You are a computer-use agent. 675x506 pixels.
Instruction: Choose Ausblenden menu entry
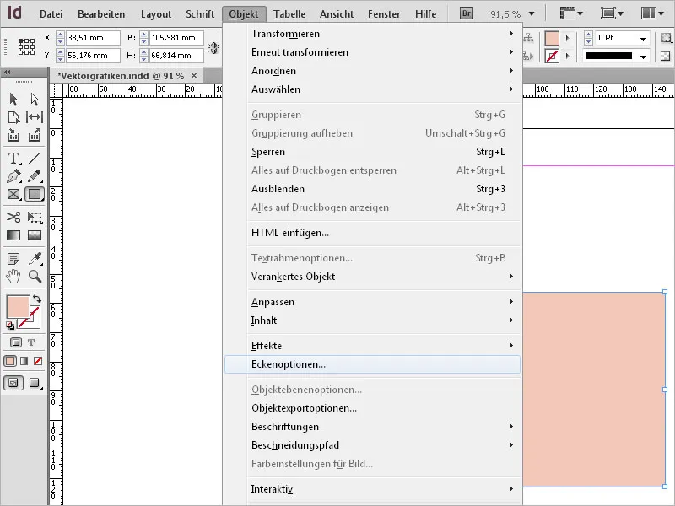[373, 189]
